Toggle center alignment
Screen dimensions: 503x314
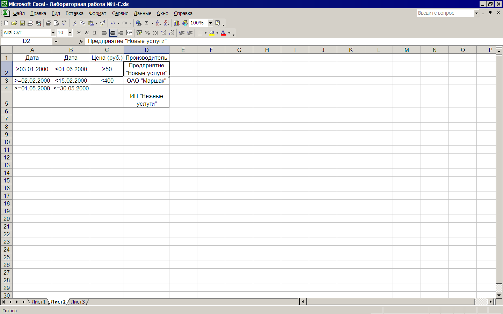point(113,33)
